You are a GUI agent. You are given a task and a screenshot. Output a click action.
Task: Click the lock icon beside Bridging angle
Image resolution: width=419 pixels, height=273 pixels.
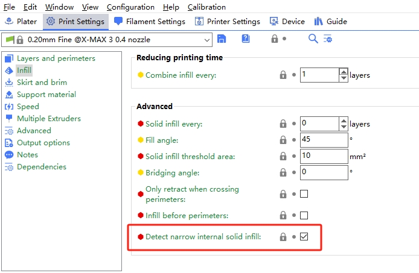click(283, 172)
